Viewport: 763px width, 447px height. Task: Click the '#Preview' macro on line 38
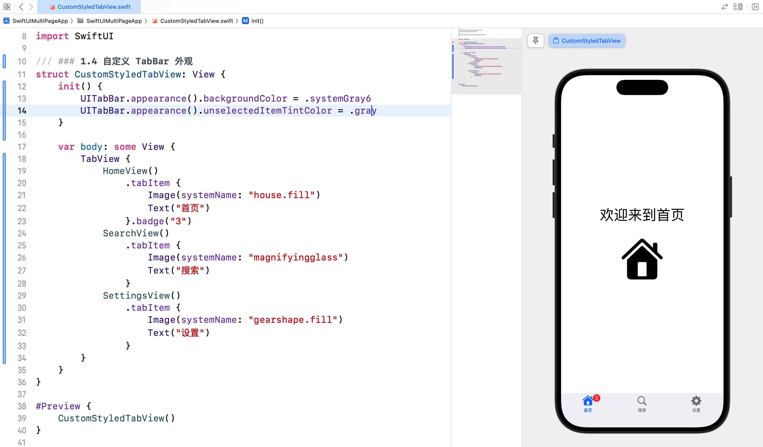tap(58, 406)
